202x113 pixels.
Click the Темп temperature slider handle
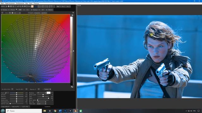[16, 93]
